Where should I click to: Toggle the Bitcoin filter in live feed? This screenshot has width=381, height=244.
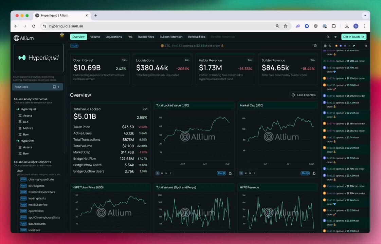(336, 46)
